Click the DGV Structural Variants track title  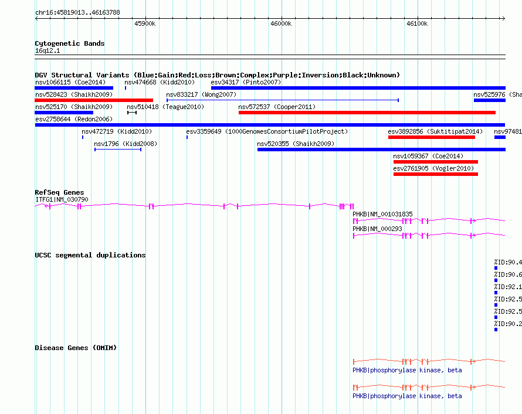[x=217, y=75]
